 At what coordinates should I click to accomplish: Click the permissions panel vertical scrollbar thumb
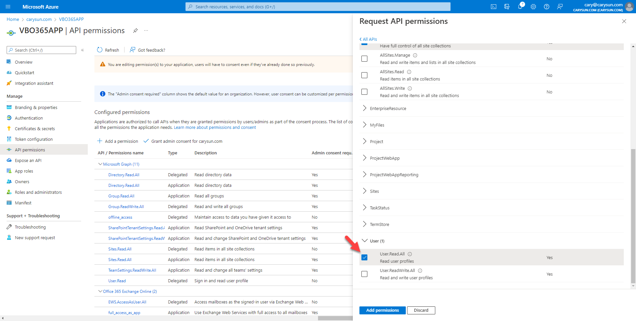tap(633, 216)
